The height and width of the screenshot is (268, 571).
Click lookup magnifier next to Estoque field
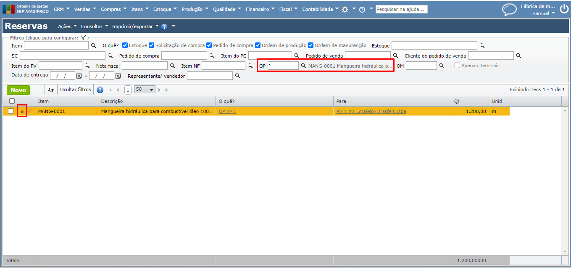(482, 45)
